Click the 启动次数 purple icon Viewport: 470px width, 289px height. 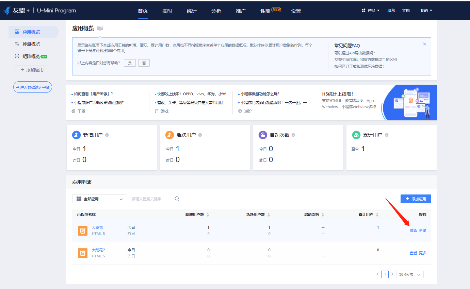point(263,135)
